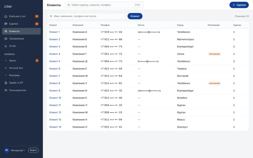Click the Отчёт bar chart icon
253x158 pixels.
tap(6, 46)
